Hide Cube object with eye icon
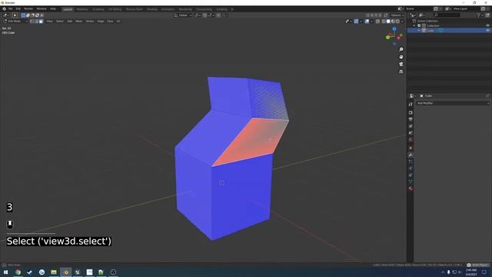The width and height of the screenshot is (492, 277). coord(487,31)
